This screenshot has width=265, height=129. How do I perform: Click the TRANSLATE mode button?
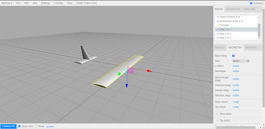coord(8,126)
